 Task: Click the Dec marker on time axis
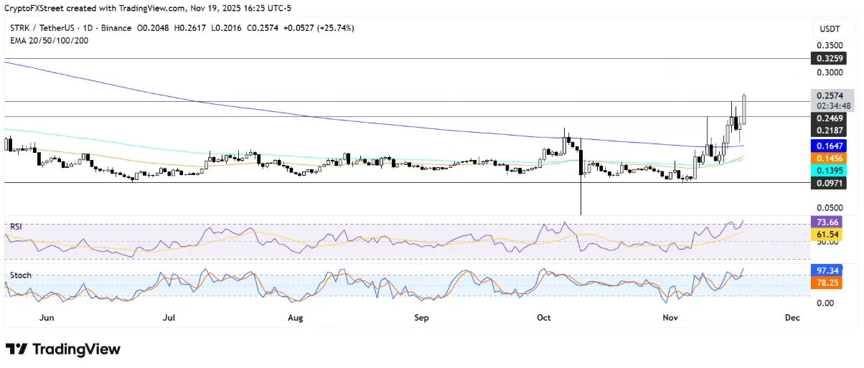tap(792, 317)
